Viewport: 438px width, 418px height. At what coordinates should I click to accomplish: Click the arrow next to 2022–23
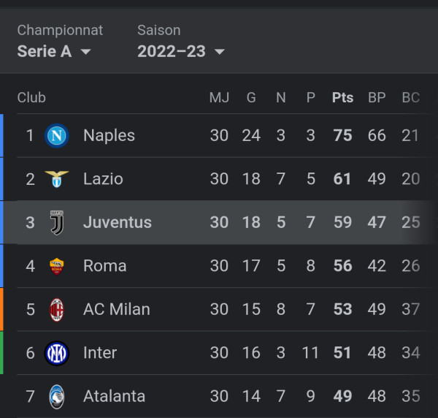[219, 52]
